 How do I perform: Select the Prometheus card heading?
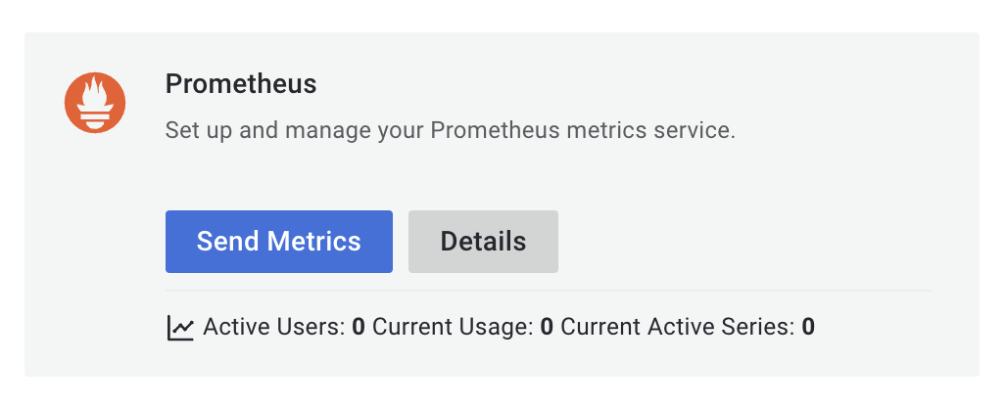point(241,84)
